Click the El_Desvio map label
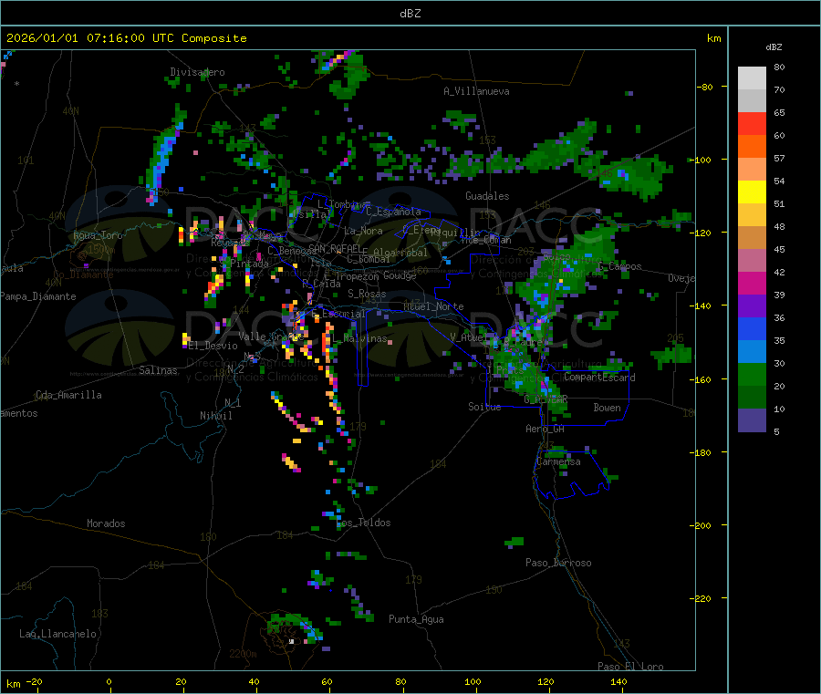 (213, 346)
